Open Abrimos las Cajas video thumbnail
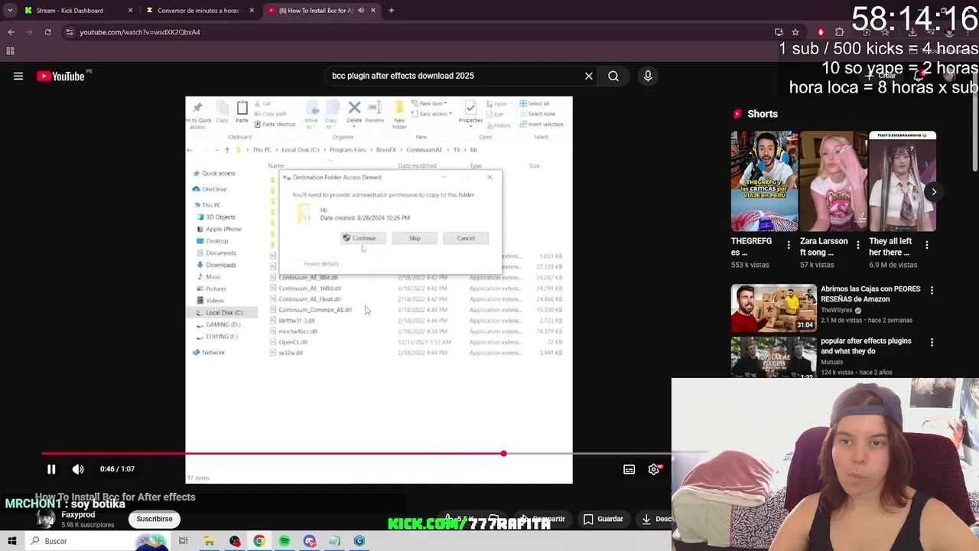 (x=773, y=308)
